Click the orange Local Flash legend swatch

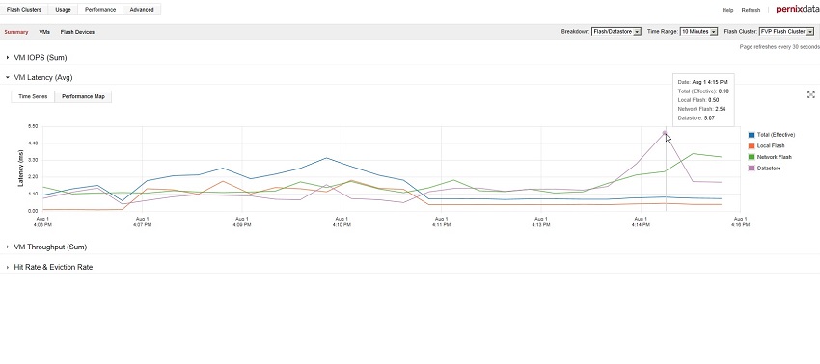751,146
